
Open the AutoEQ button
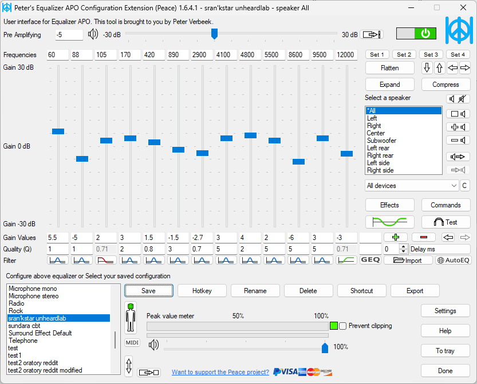(x=453, y=260)
